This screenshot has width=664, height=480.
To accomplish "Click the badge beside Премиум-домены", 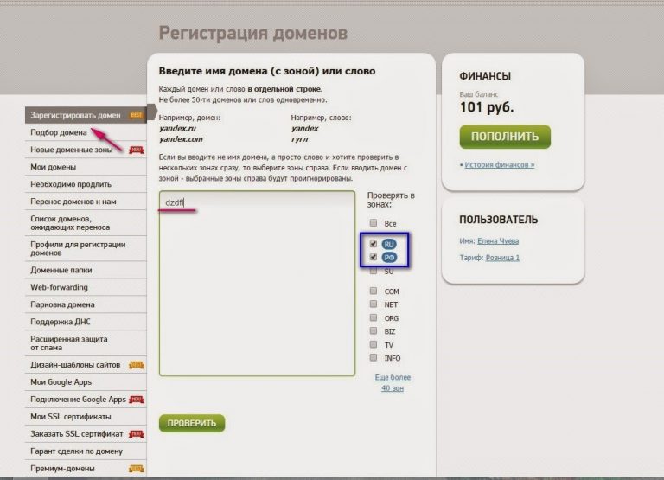I will [136, 469].
